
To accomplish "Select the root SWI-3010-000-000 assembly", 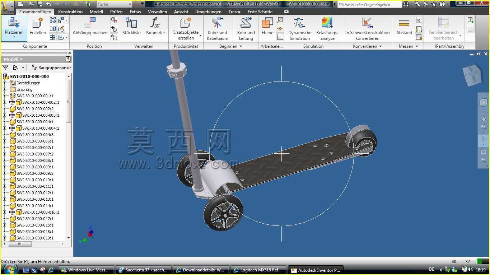I will (x=29, y=76).
